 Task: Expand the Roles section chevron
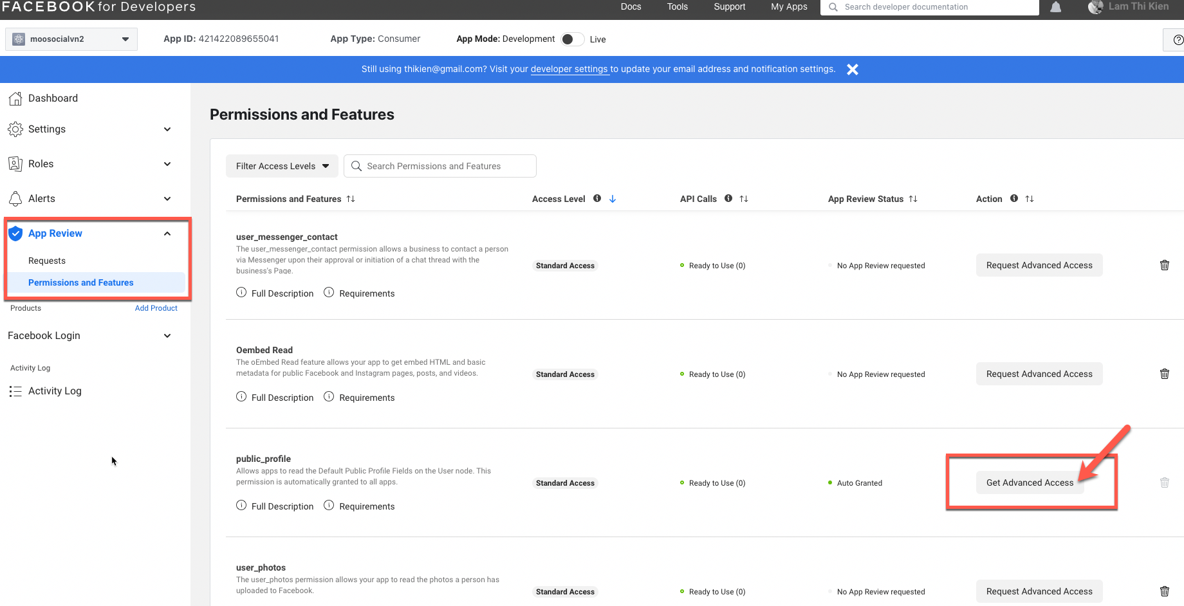[x=167, y=164]
